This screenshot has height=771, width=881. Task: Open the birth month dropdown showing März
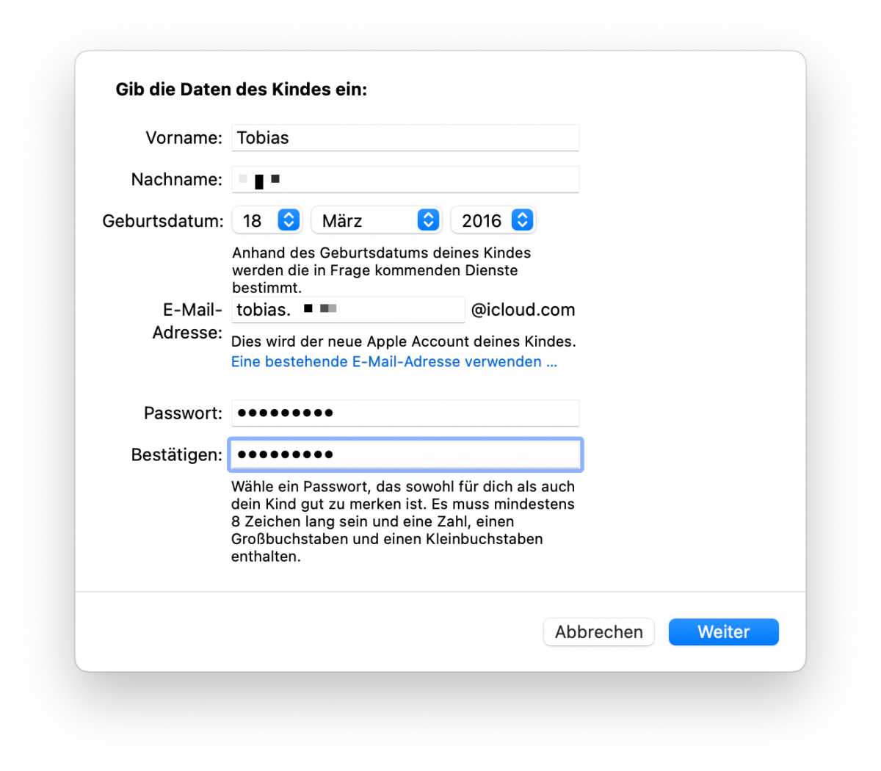point(377,220)
